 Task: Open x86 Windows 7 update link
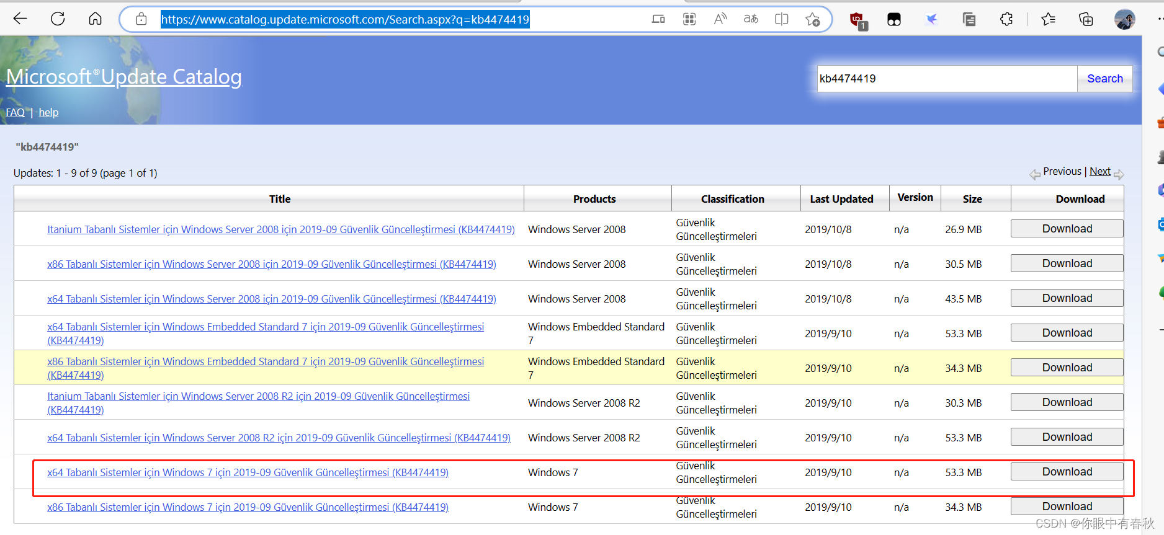click(x=248, y=507)
